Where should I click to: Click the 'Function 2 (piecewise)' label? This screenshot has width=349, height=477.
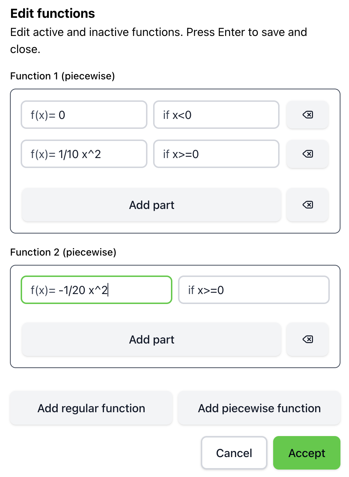pyautogui.click(x=63, y=252)
